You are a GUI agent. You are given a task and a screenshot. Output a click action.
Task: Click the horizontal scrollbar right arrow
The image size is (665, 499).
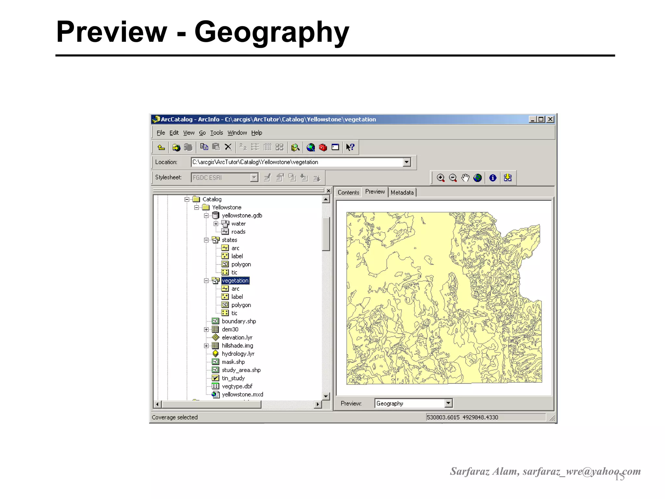click(318, 404)
